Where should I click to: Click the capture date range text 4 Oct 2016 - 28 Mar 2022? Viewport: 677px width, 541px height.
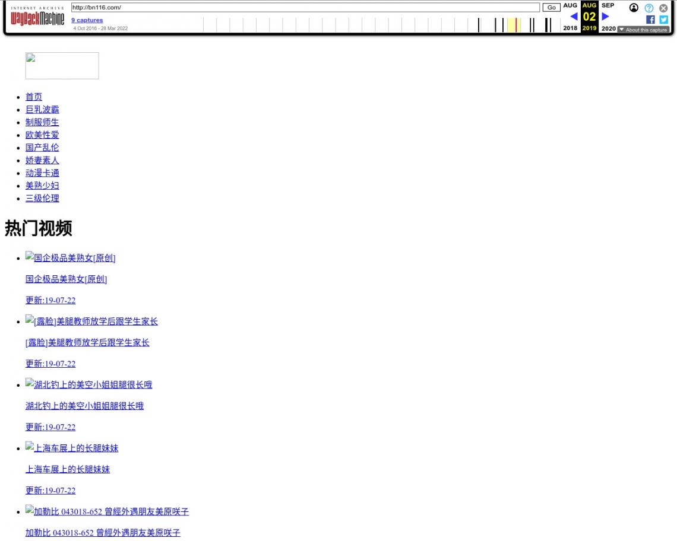tap(100, 28)
